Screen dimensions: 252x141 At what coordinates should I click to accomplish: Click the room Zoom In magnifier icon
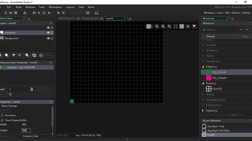169,26
